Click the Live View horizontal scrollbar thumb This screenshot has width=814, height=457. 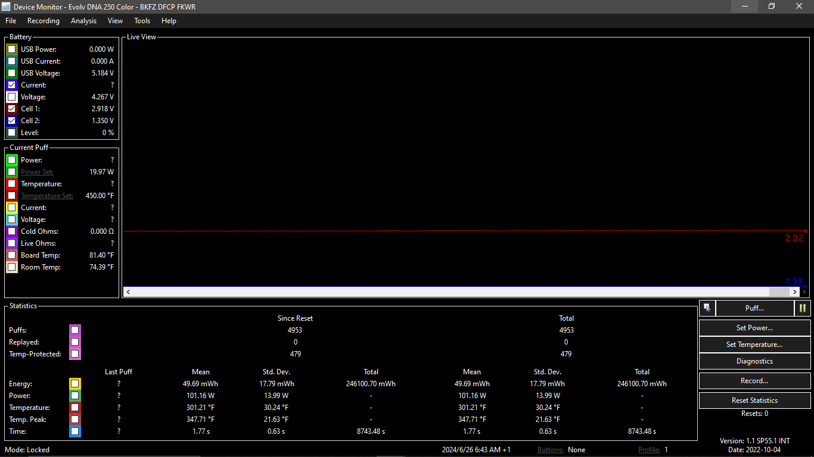(778, 292)
